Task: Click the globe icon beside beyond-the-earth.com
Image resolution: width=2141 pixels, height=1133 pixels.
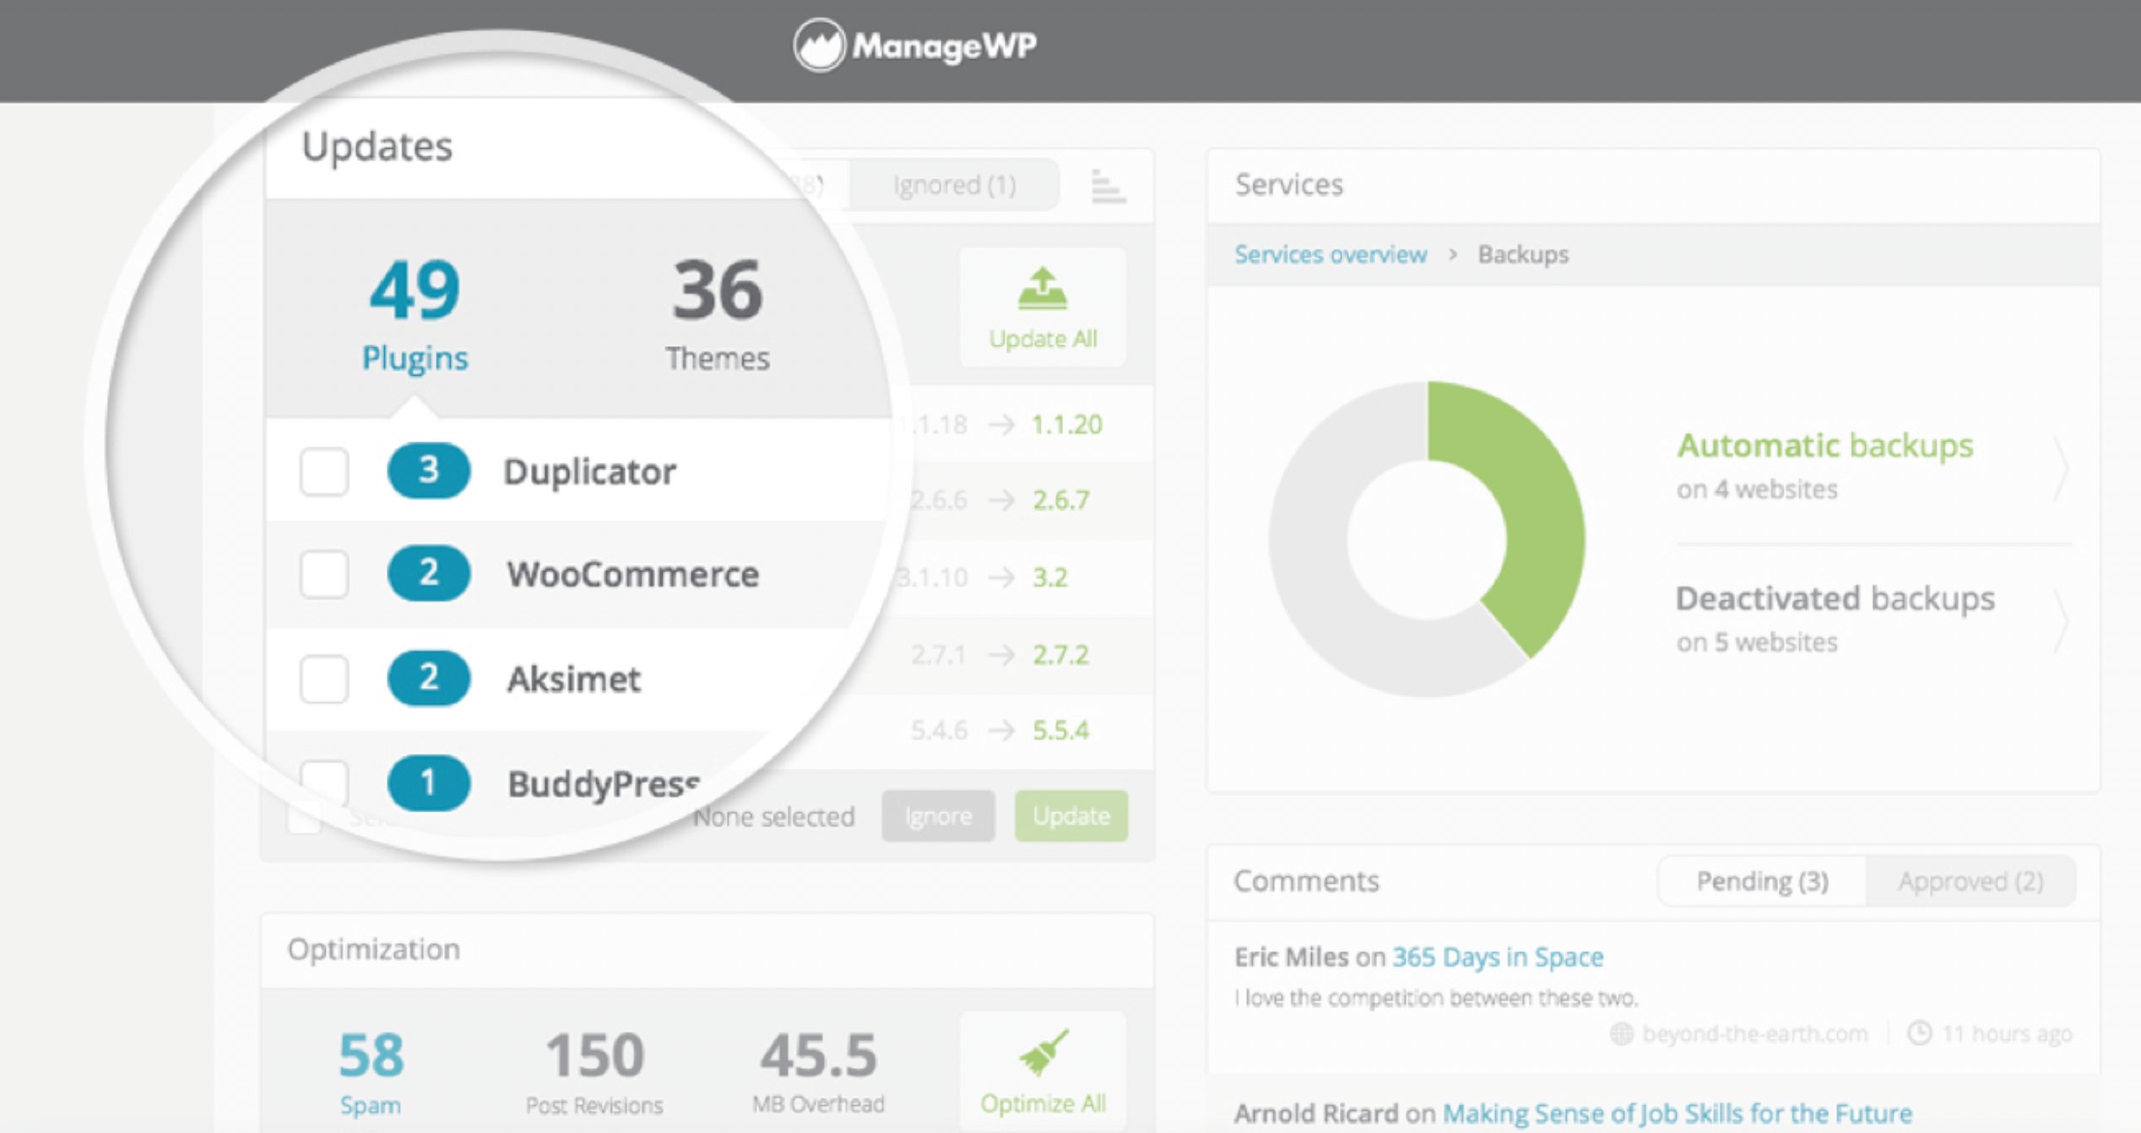Action: (1622, 1033)
